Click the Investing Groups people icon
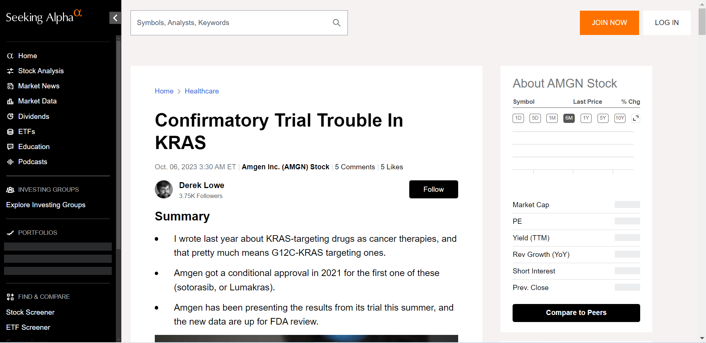Screen dimensions: 706x343 coord(10,190)
